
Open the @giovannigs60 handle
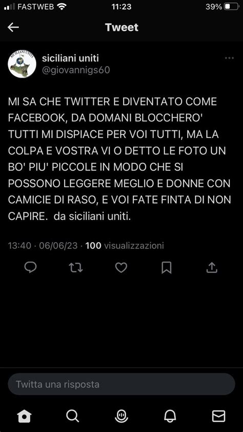point(76,70)
